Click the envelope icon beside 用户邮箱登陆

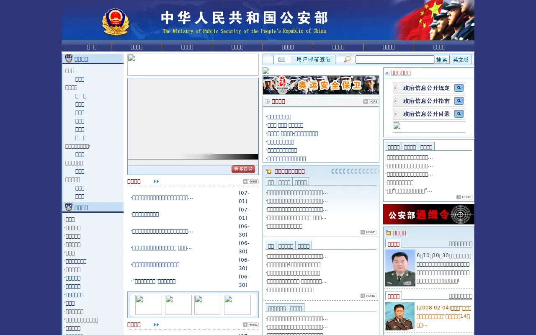(282, 59)
